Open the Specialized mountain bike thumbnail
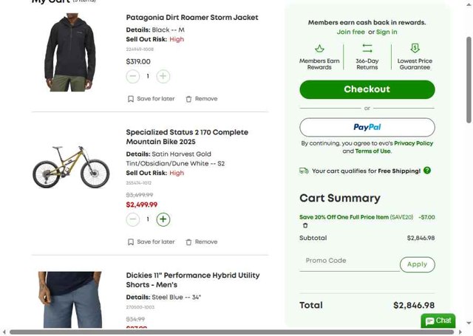Screen dimensions: 473x336 71,166
